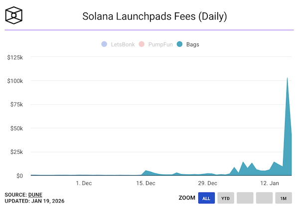Hide the Bags series via its label
This screenshot has height=206, width=299.
click(193, 44)
